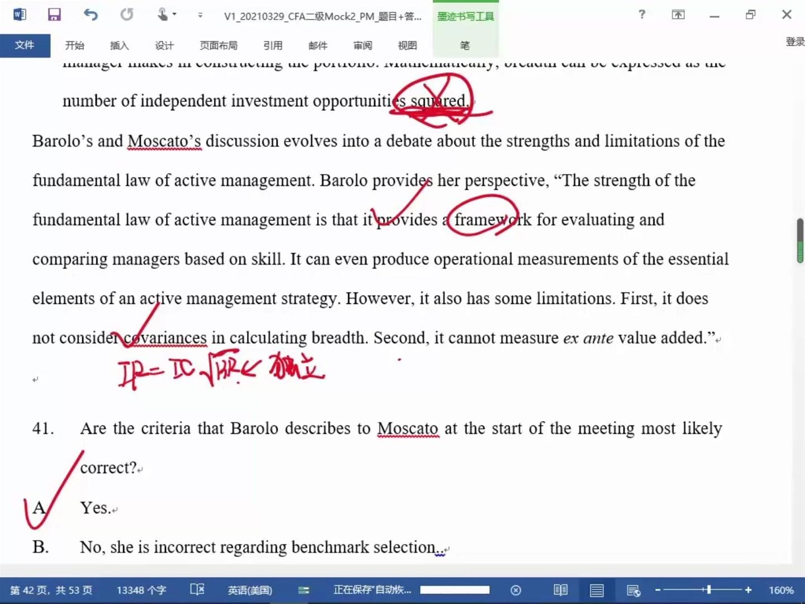Click 登录 sign-in link

tap(794, 41)
